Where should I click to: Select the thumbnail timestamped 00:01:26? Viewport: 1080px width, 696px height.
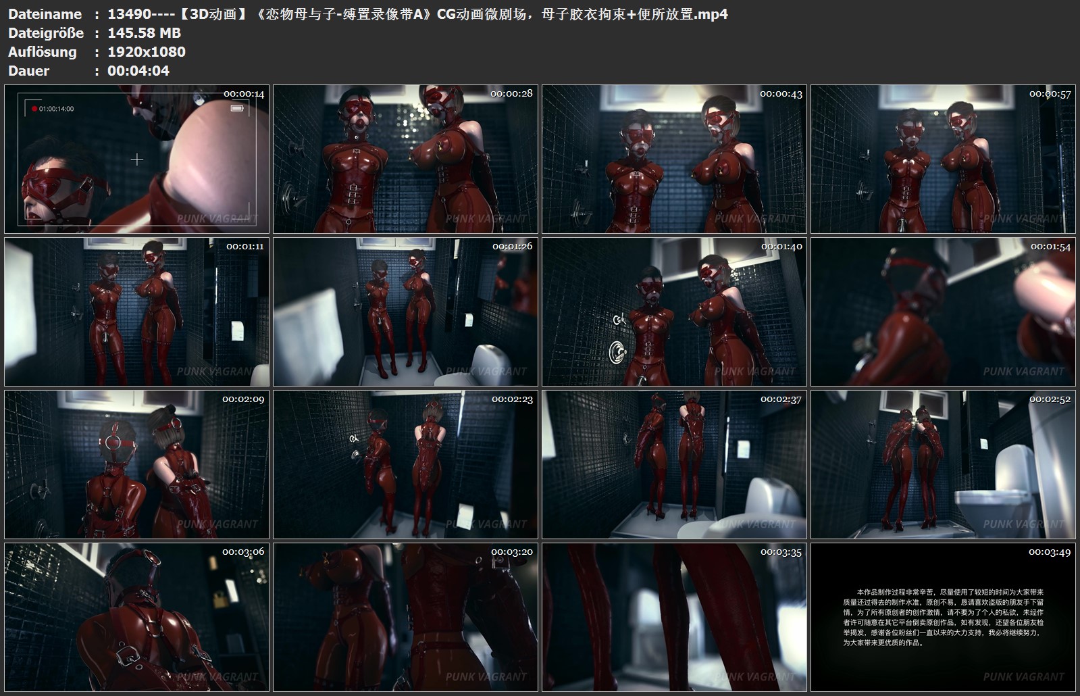coord(405,312)
